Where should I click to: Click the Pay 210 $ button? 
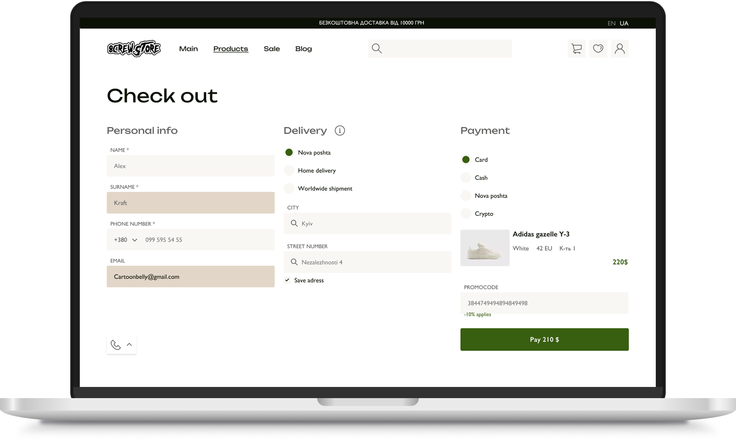(x=544, y=339)
